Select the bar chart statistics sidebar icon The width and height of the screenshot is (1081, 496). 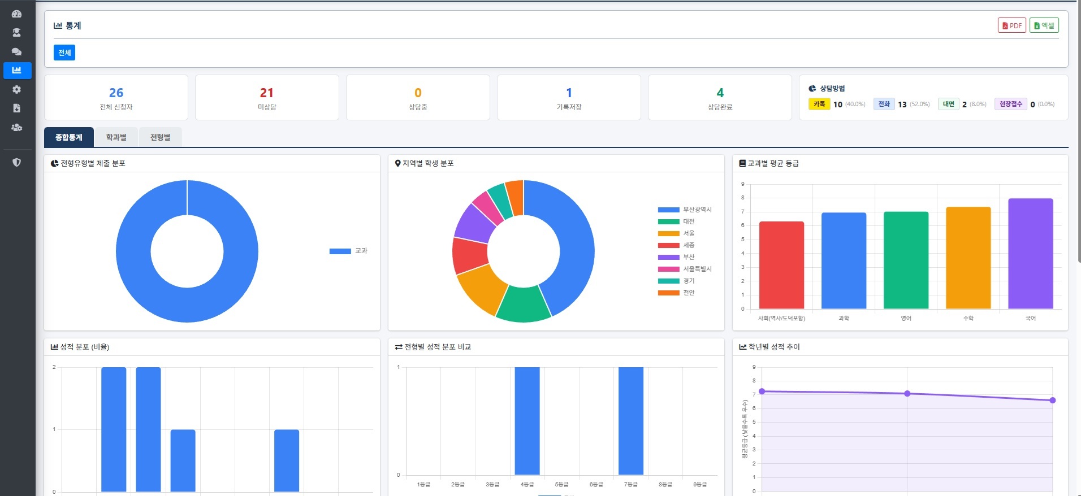pos(17,70)
